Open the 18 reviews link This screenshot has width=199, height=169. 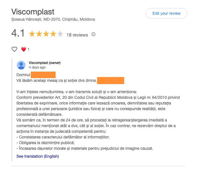coord(77,35)
